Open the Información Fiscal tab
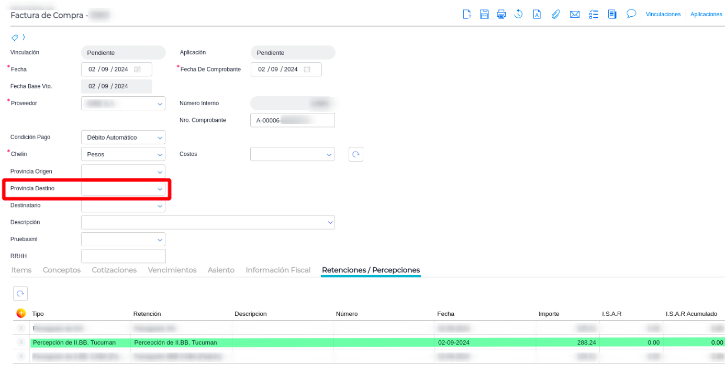The image size is (725, 366). (x=278, y=270)
